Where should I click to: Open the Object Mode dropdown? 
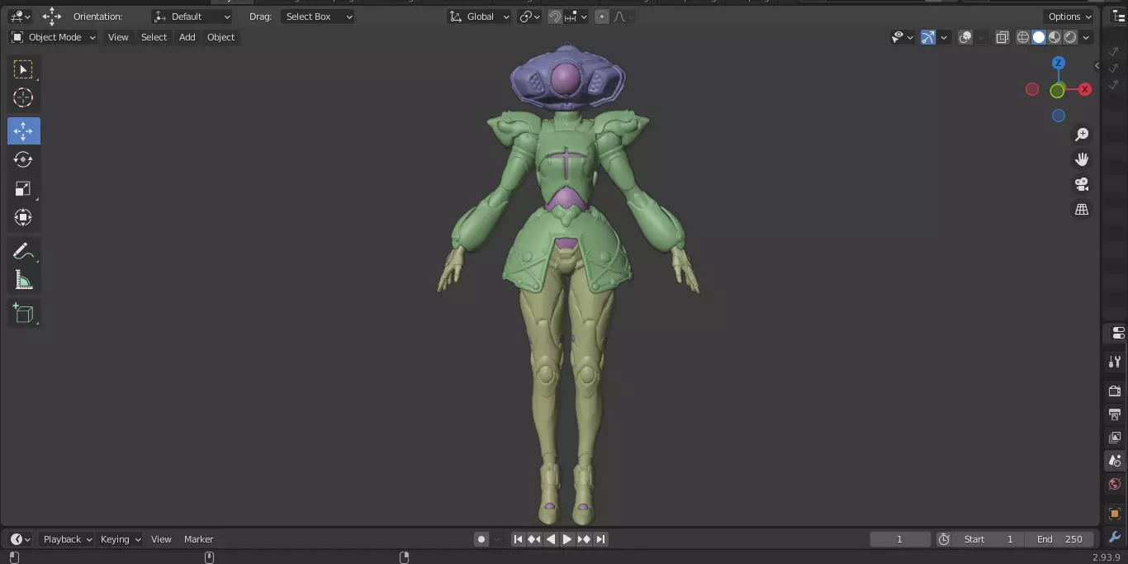click(x=54, y=37)
